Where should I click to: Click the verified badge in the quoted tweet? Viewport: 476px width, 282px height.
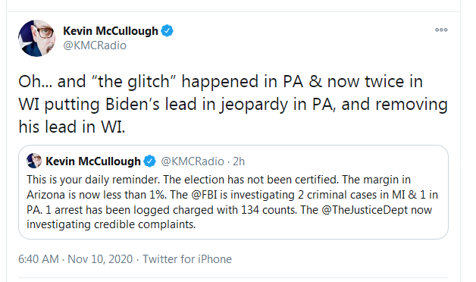coord(149,161)
